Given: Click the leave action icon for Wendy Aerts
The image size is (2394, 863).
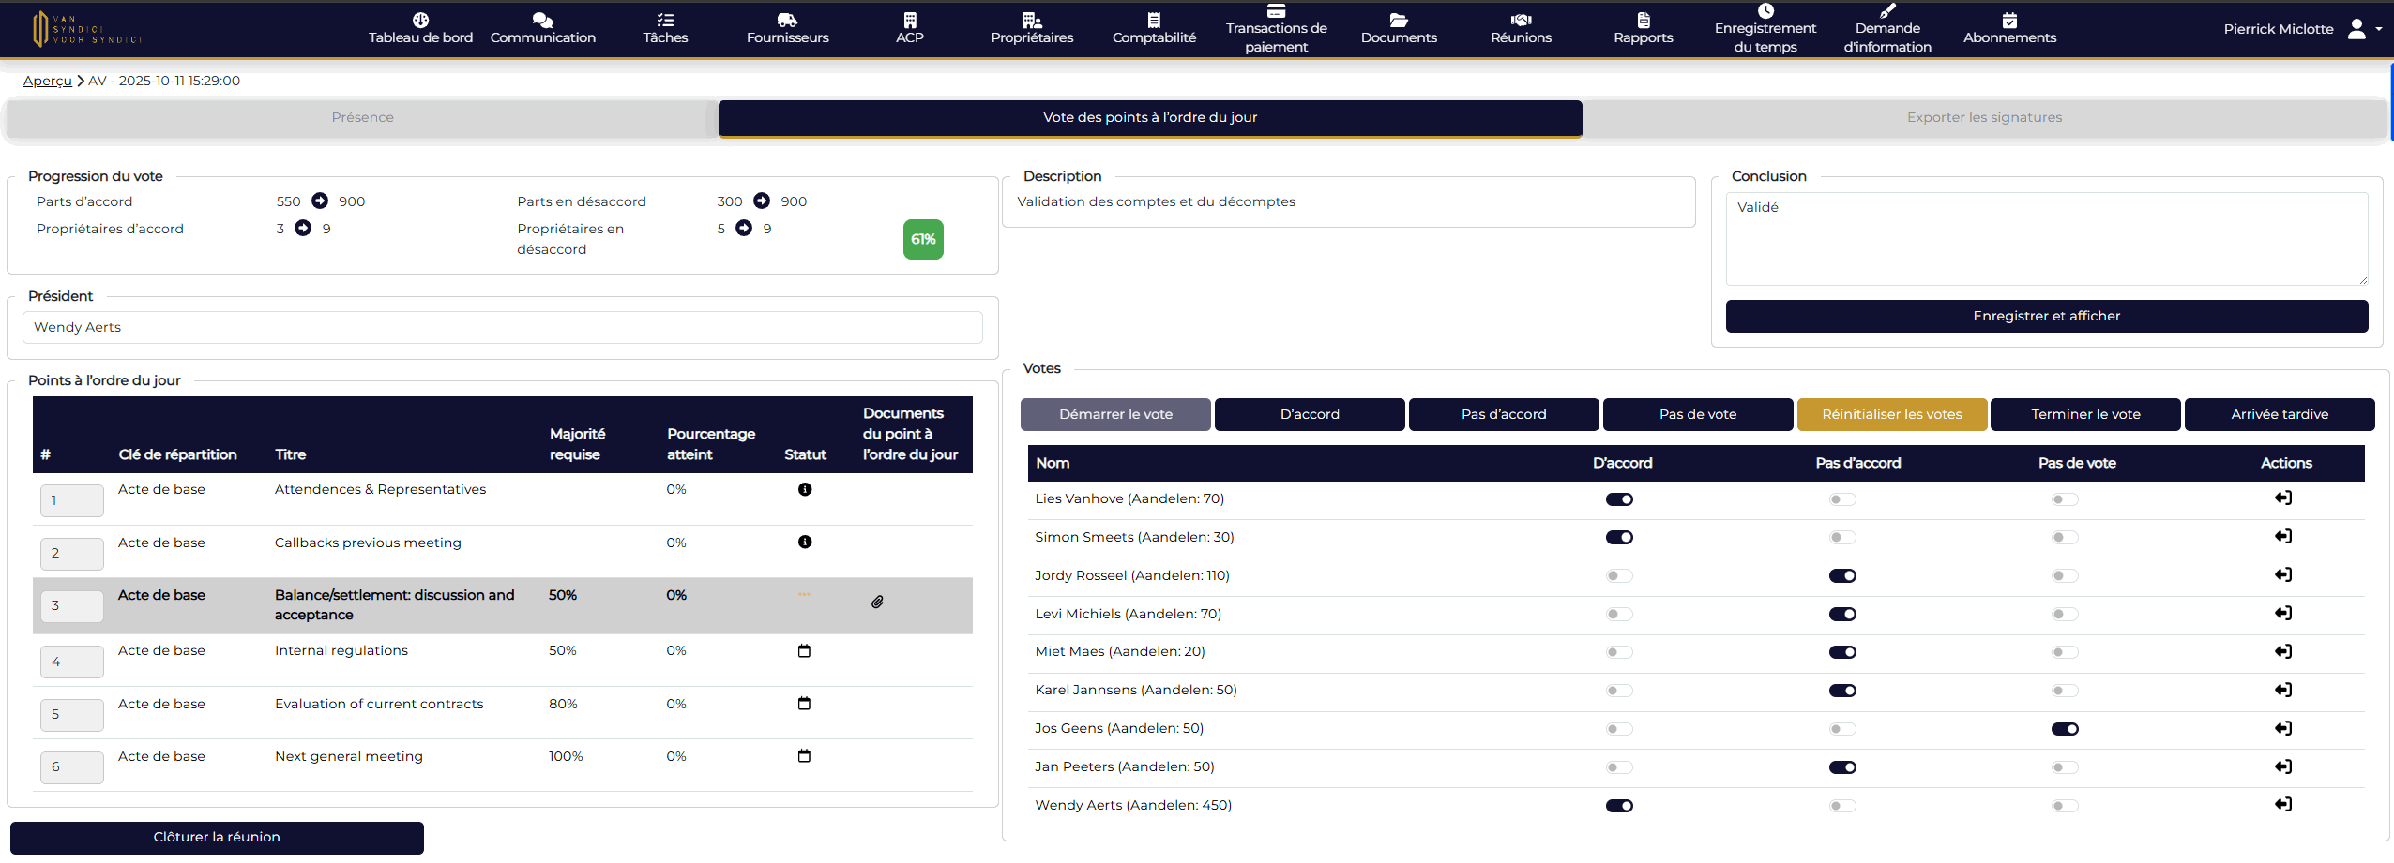Looking at the screenshot, I should tap(2283, 805).
